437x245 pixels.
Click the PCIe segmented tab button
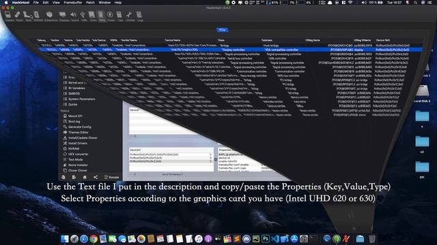(222, 30)
